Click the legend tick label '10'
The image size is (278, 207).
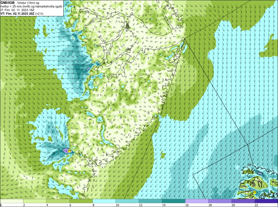[117, 205]
